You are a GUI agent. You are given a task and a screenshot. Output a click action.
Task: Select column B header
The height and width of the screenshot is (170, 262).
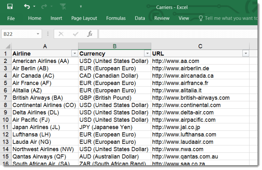click(114, 46)
